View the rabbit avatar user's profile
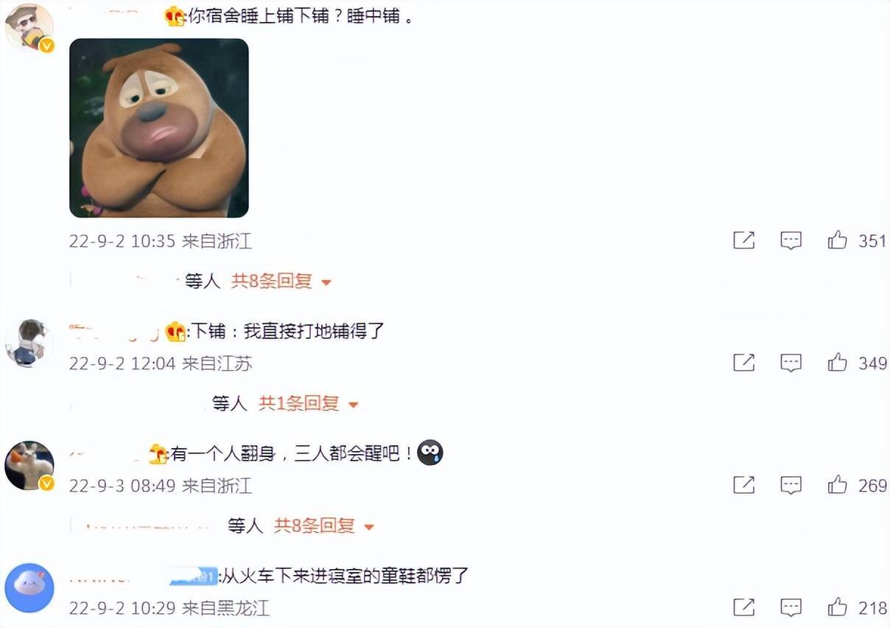This screenshot has width=890, height=628. point(29,466)
